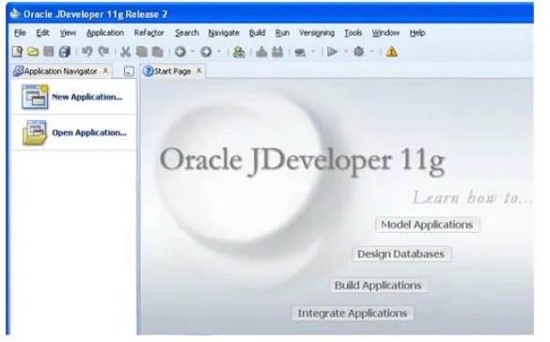Open the Application menu
The image size is (550, 342).
point(105,33)
